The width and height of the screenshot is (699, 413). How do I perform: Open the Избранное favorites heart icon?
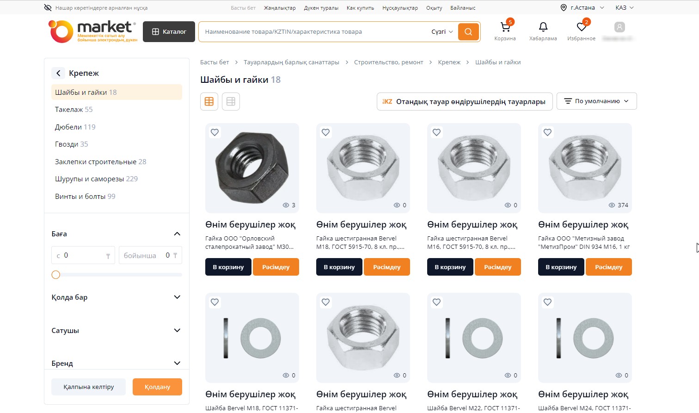(581, 28)
